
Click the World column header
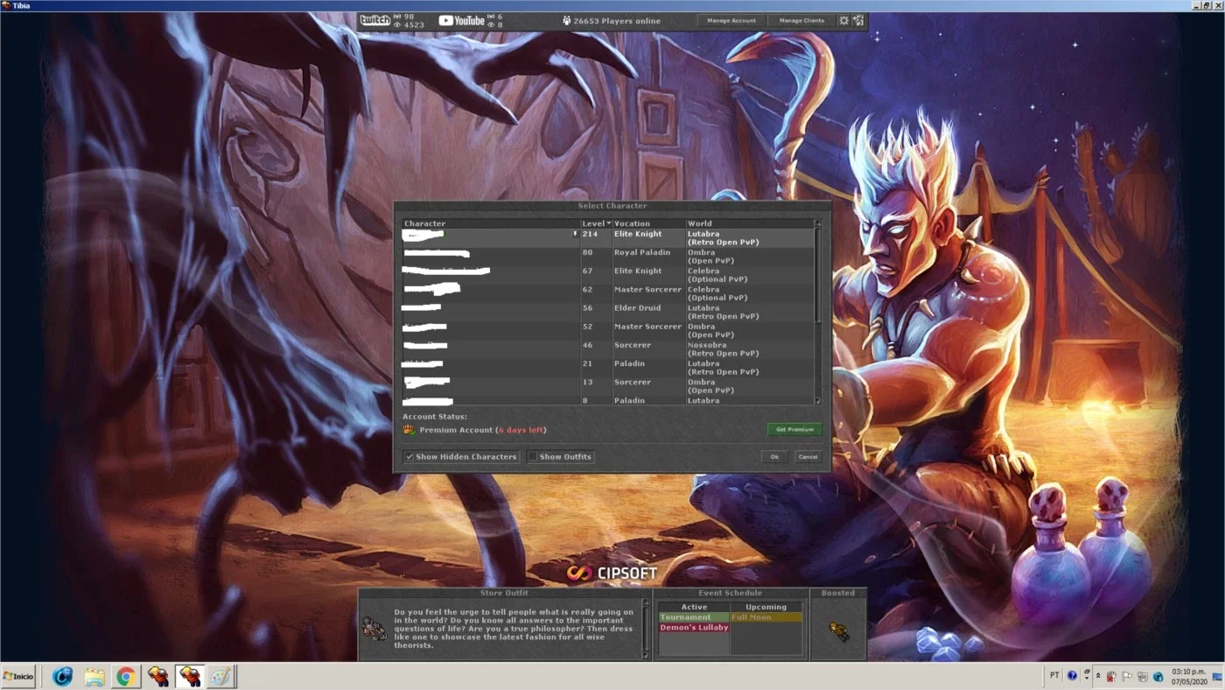pos(749,223)
